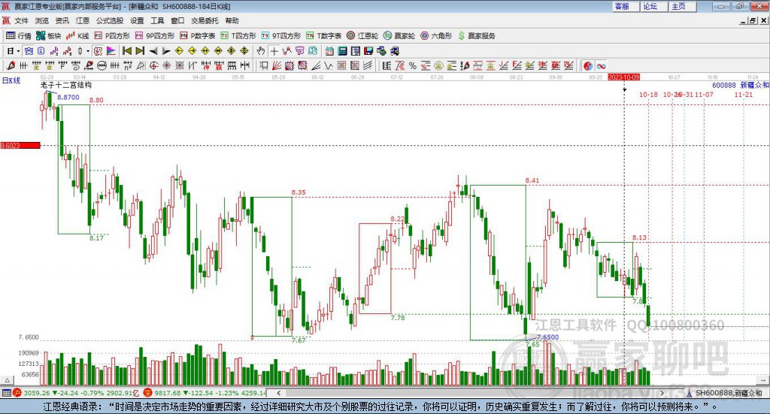Click the 3059.26 Shanghai index readout
This screenshot has width=770, height=414.
coord(37,393)
